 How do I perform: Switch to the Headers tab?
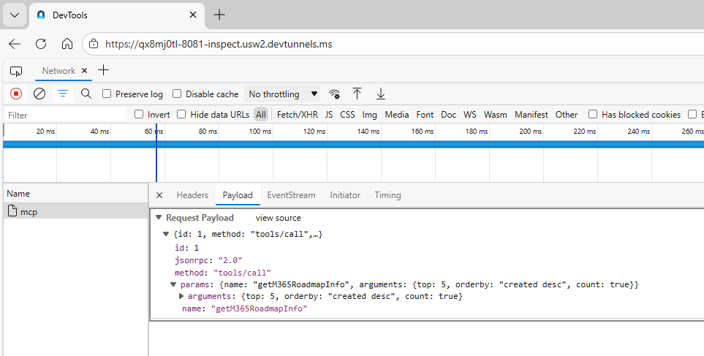pos(192,195)
